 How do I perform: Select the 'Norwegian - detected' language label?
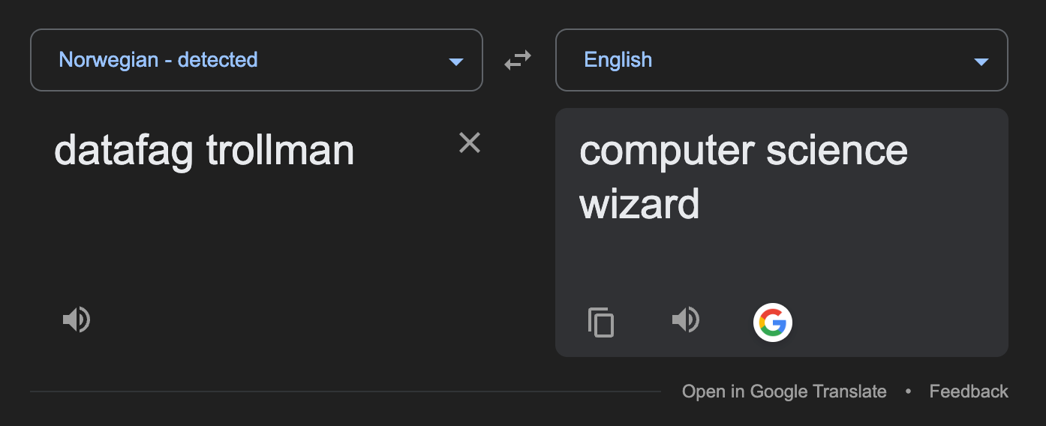click(158, 60)
